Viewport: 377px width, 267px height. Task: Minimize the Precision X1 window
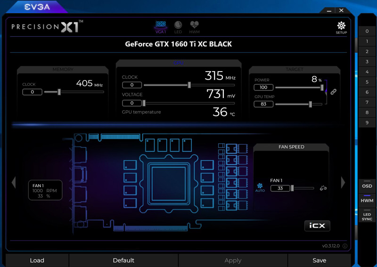pos(329,10)
